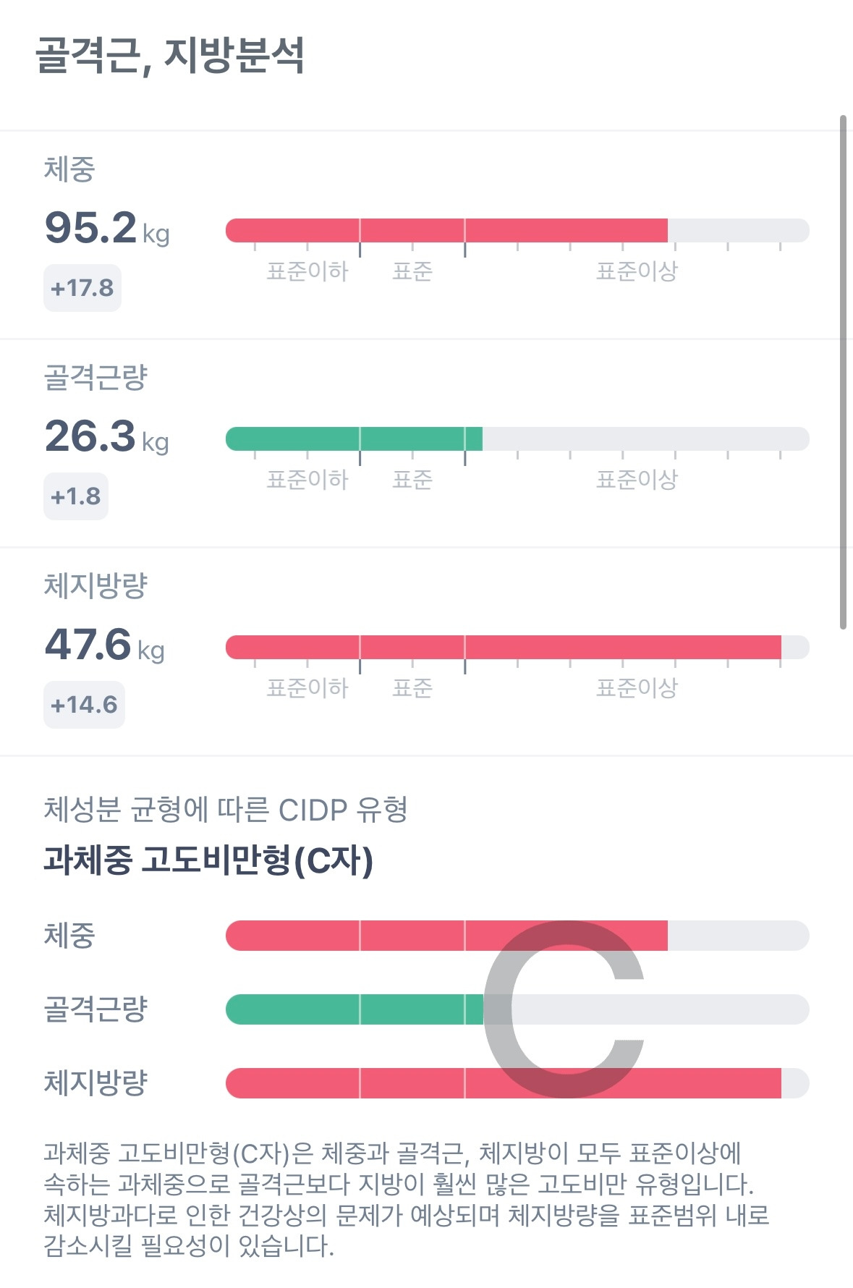Click the 체성분 균형에 따른 CIDP 유형 label
This screenshot has width=853, height=1288.
[226, 810]
